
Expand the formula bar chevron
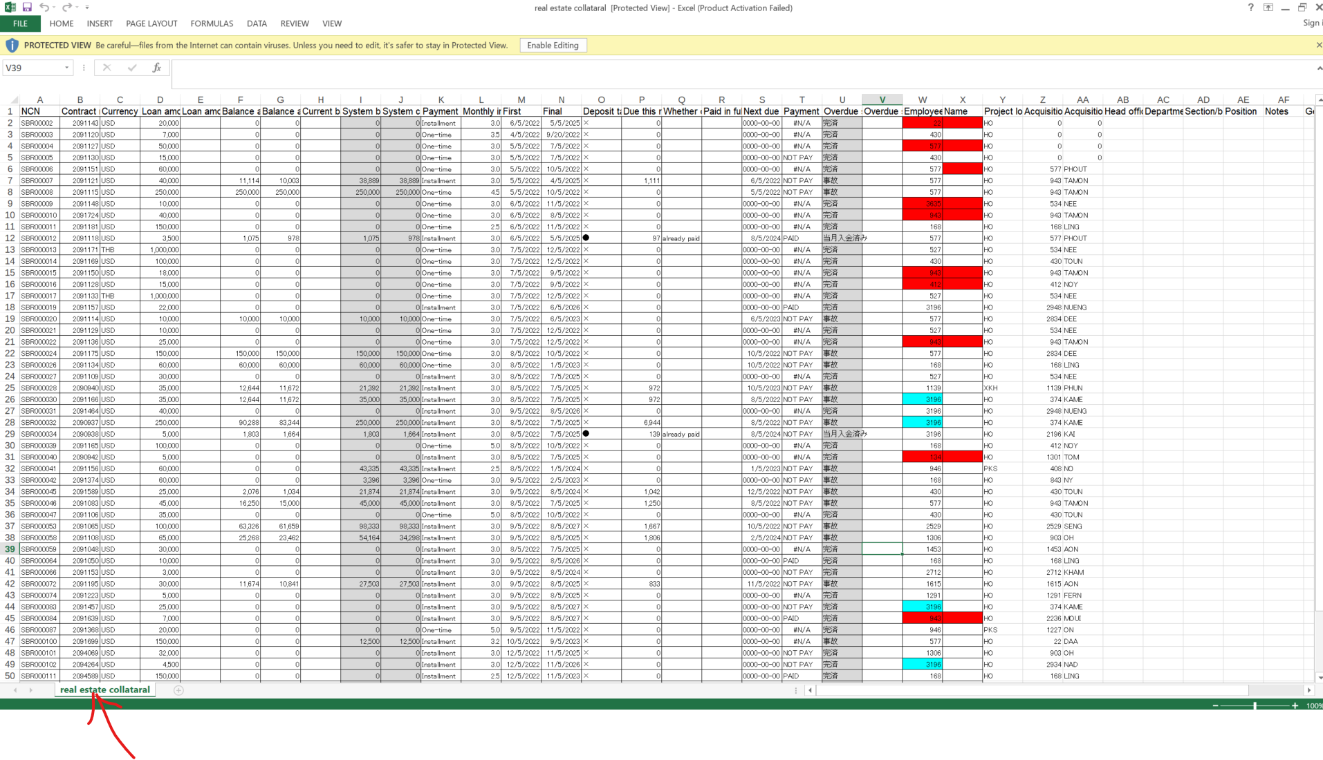(x=1319, y=68)
